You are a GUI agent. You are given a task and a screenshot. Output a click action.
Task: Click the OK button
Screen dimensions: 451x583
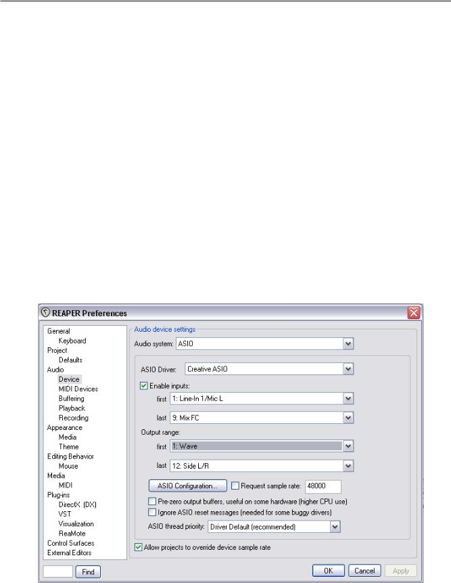[x=329, y=571]
